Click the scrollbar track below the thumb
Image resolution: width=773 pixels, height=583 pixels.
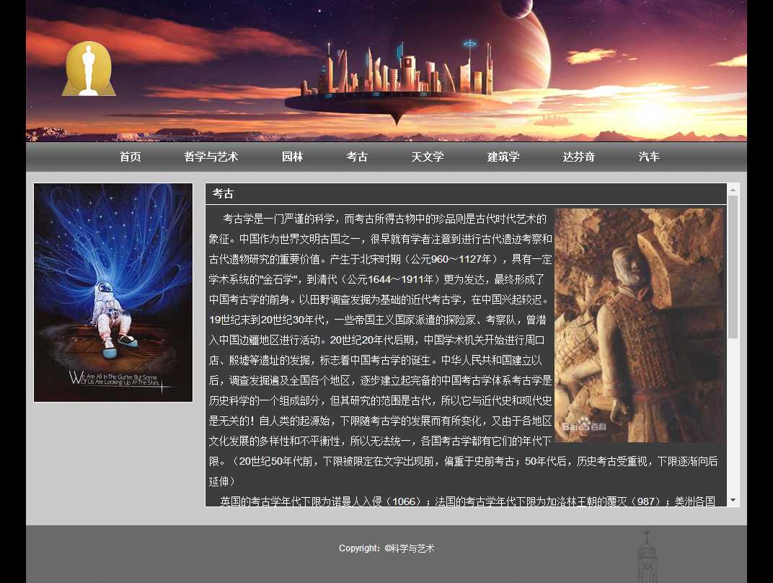pos(733,418)
